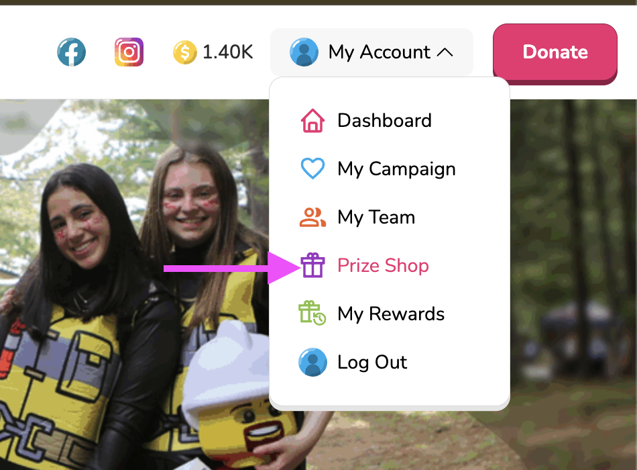Click the gold coin balance icon
Viewport: 637px width, 470px height.
coord(185,52)
